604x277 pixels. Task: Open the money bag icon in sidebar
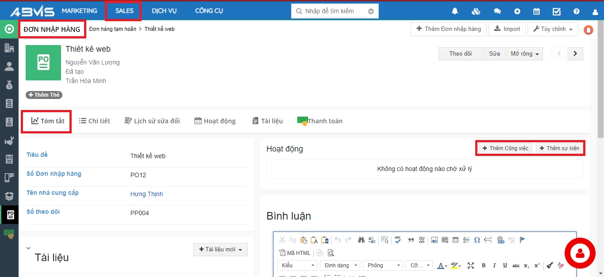pyautogui.click(x=9, y=85)
